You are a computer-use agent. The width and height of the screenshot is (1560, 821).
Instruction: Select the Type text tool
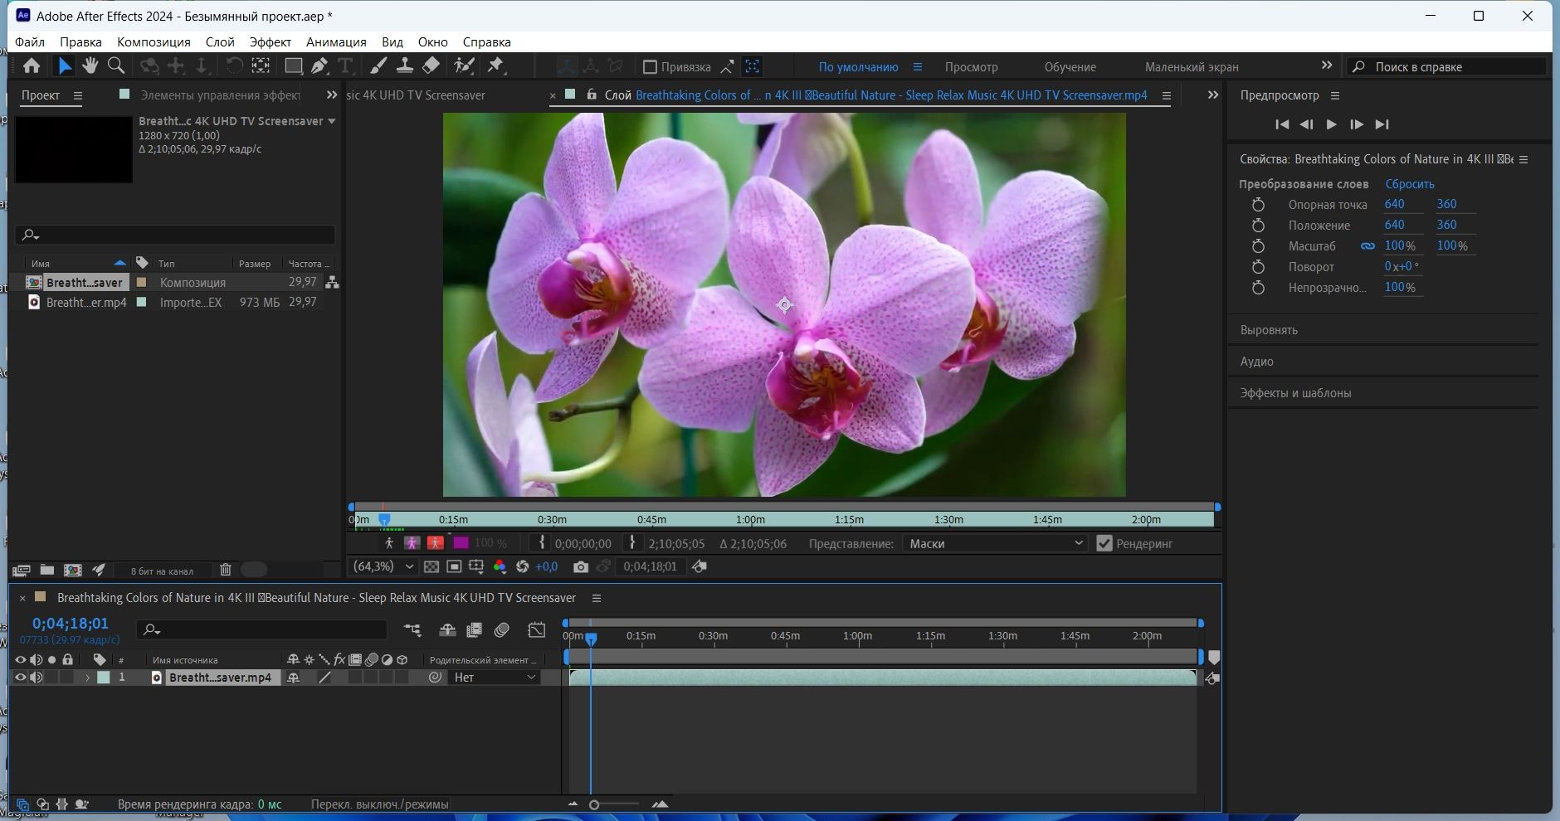tap(345, 66)
